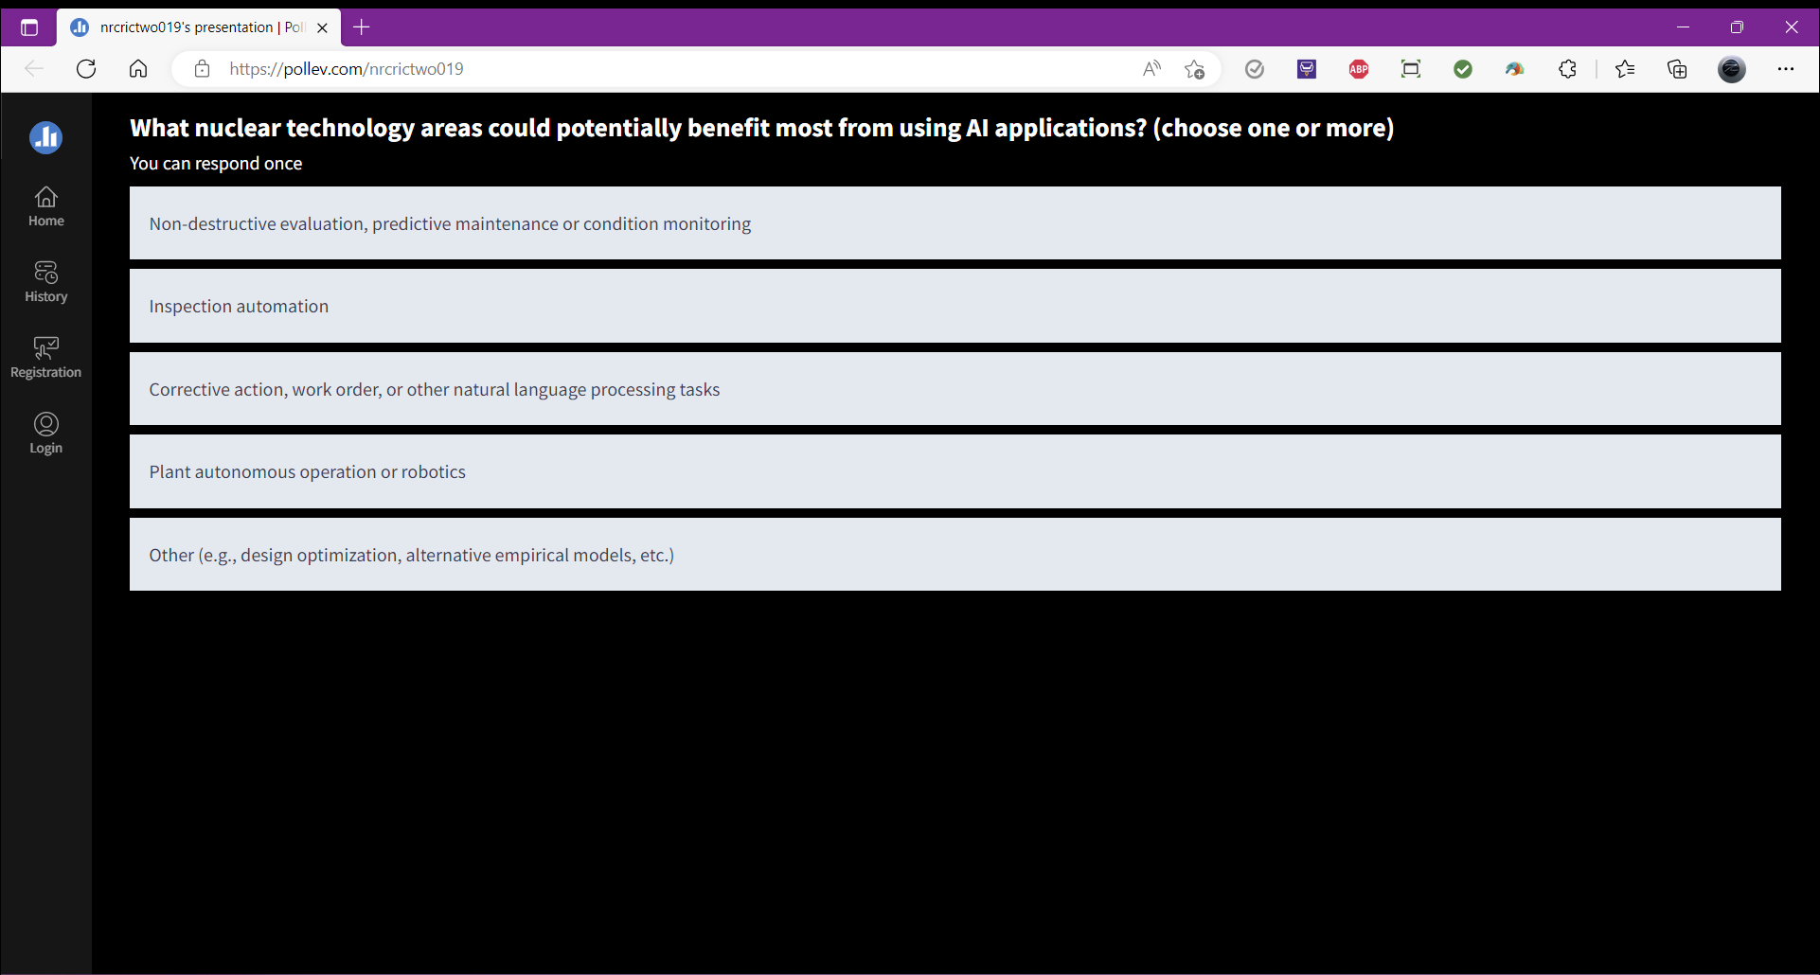Refresh the page with the reload button
This screenshot has height=975, width=1820.
point(86,69)
